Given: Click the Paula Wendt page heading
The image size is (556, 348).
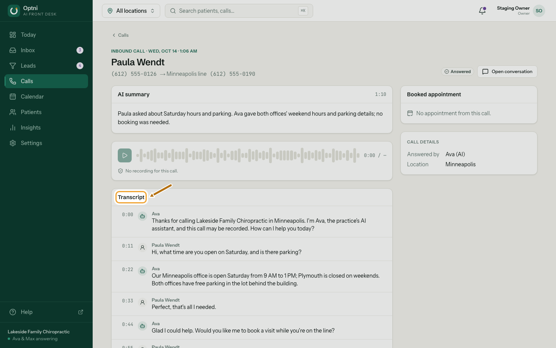Looking at the screenshot, I should pyautogui.click(x=138, y=62).
